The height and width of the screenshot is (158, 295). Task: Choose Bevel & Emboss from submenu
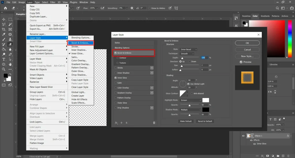[x=81, y=43]
